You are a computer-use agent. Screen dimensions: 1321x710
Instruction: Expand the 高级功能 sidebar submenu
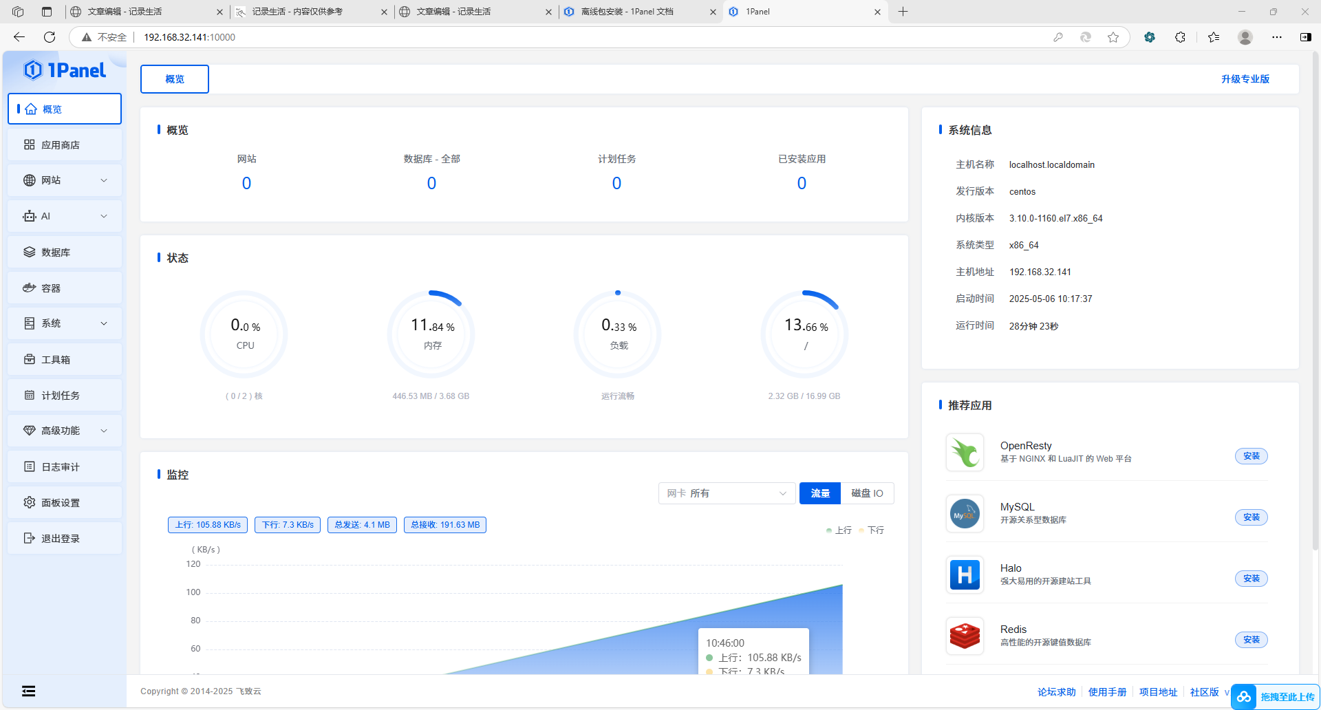coord(65,431)
